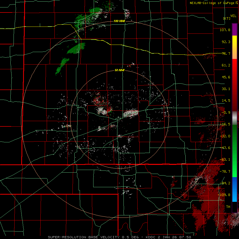Select the 107.8 legend value
The width and height of the screenshot is (239, 239).
click(225, 30)
